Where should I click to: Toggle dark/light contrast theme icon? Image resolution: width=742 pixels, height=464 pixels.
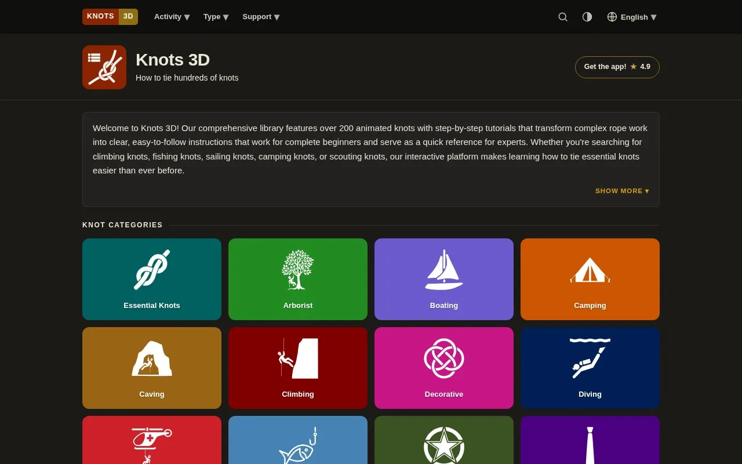[587, 17]
